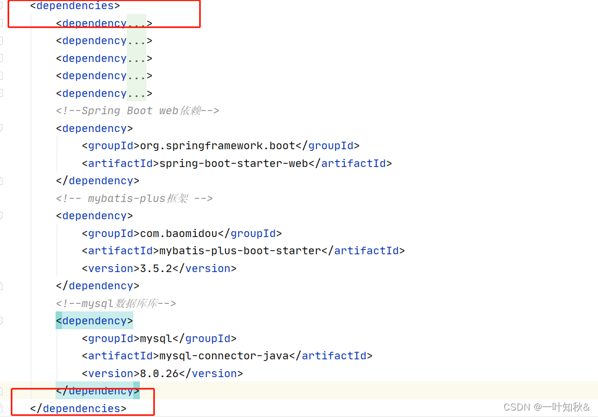This screenshot has height=417, width=598.
Task: Click the opening <dependencies> tag
Action: click(74, 6)
